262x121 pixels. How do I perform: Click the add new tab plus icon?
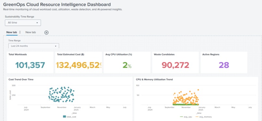tap(46, 32)
